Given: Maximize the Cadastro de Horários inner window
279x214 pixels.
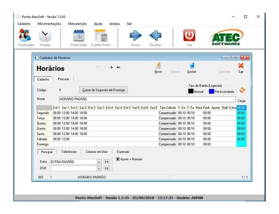Looking at the screenshot, I should (235, 57).
